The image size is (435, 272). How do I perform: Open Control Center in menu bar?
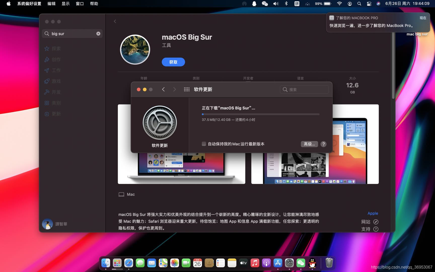(369, 4)
